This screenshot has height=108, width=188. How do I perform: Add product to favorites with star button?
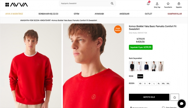pyautogui.click(x=175, y=97)
